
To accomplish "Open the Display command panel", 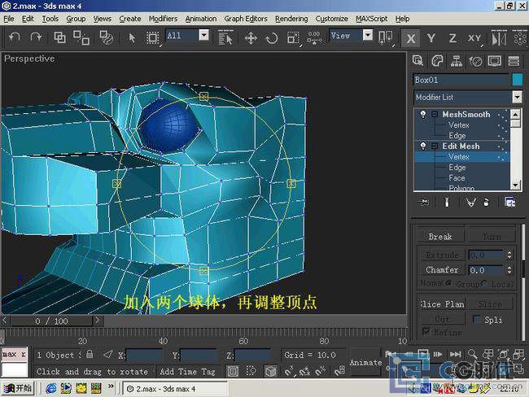I will coord(495,61).
